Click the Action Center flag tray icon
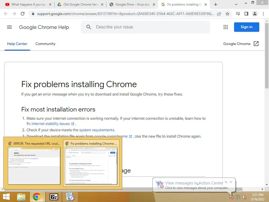Screen dimensions: 269x202 click(x=232, y=197)
